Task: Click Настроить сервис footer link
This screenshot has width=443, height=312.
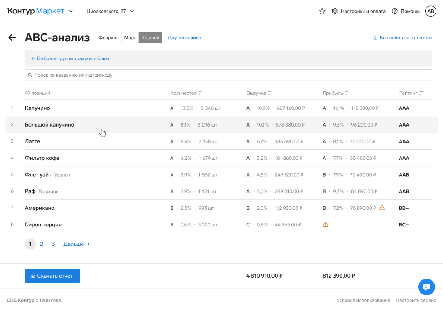Action: [x=416, y=300]
